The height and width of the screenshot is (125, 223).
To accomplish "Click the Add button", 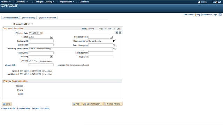I will [x=77, y=104].
